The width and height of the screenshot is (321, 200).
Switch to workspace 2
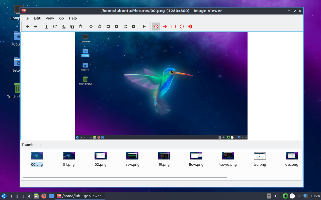(x=17, y=196)
